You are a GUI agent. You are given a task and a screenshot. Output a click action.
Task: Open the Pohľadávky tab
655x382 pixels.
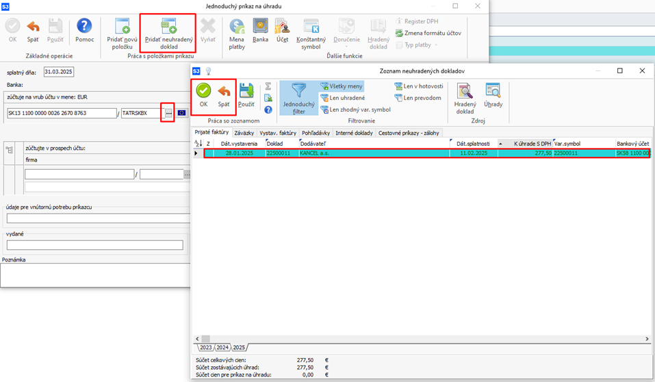(316, 133)
